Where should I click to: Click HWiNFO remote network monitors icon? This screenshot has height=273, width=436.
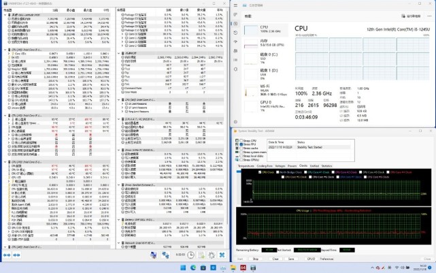154,255
